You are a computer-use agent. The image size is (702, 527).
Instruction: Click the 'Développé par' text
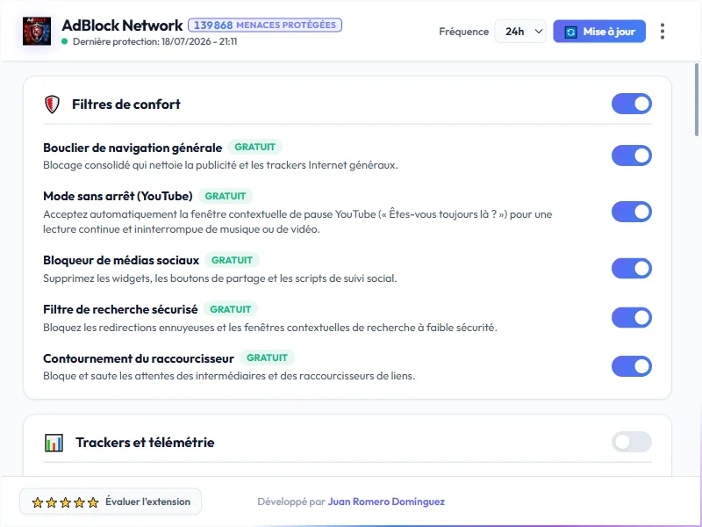[291, 502]
